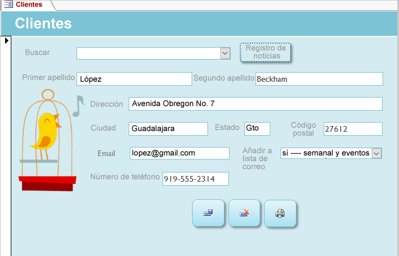Screen dimensions: 399x256
Task: Click the record selector arrow
Action: pyautogui.click(x=7, y=40)
